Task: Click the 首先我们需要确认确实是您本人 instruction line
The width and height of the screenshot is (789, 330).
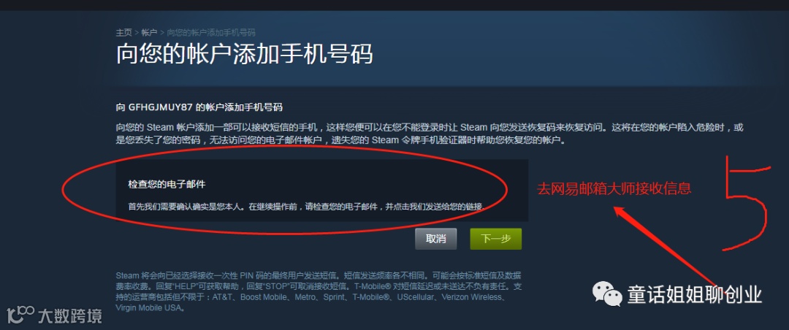Action: coord(306,207)
